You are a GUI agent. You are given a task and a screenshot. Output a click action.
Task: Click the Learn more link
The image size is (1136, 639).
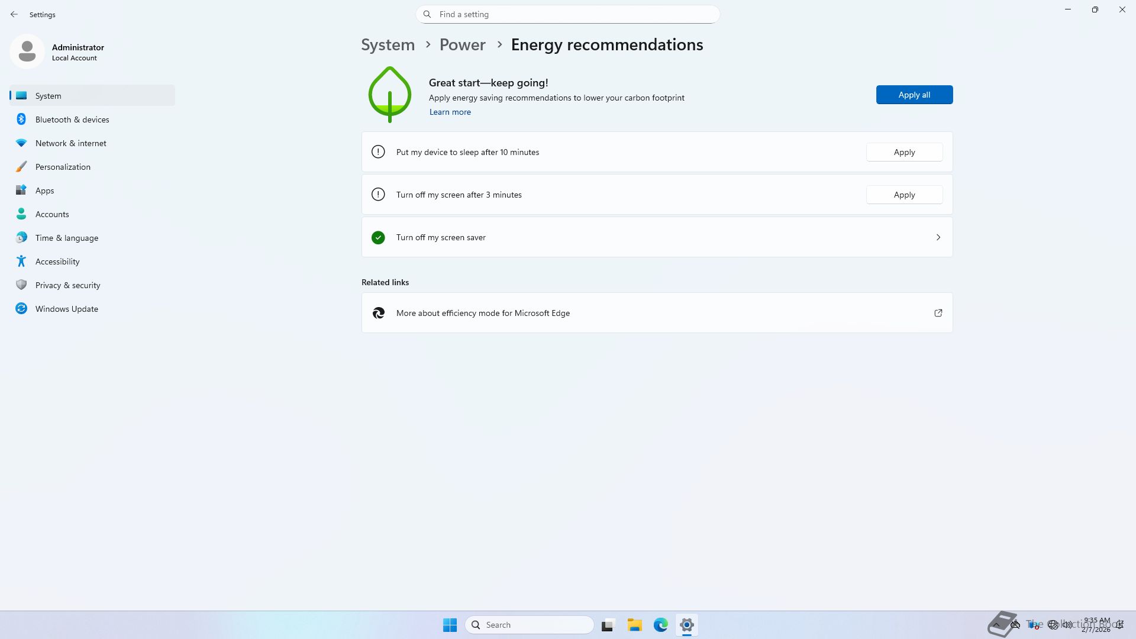[450, 112]
